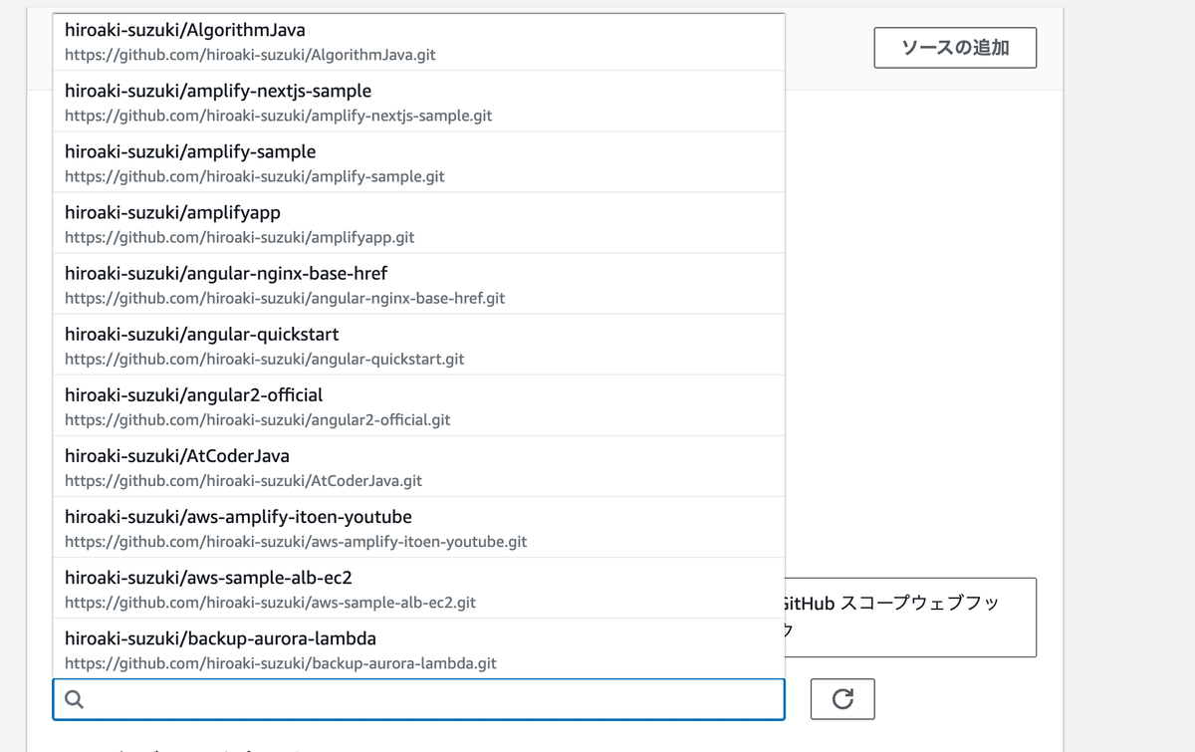Click the ソースの追加 button

[954, 47]
